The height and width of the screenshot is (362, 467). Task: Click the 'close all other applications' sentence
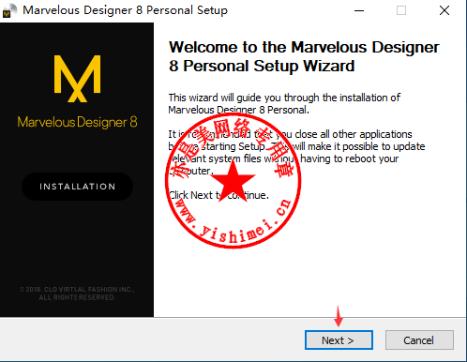coord(296,152)
